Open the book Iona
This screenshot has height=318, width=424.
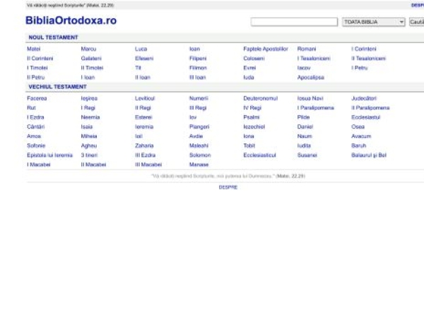click(x=249, y=136)
